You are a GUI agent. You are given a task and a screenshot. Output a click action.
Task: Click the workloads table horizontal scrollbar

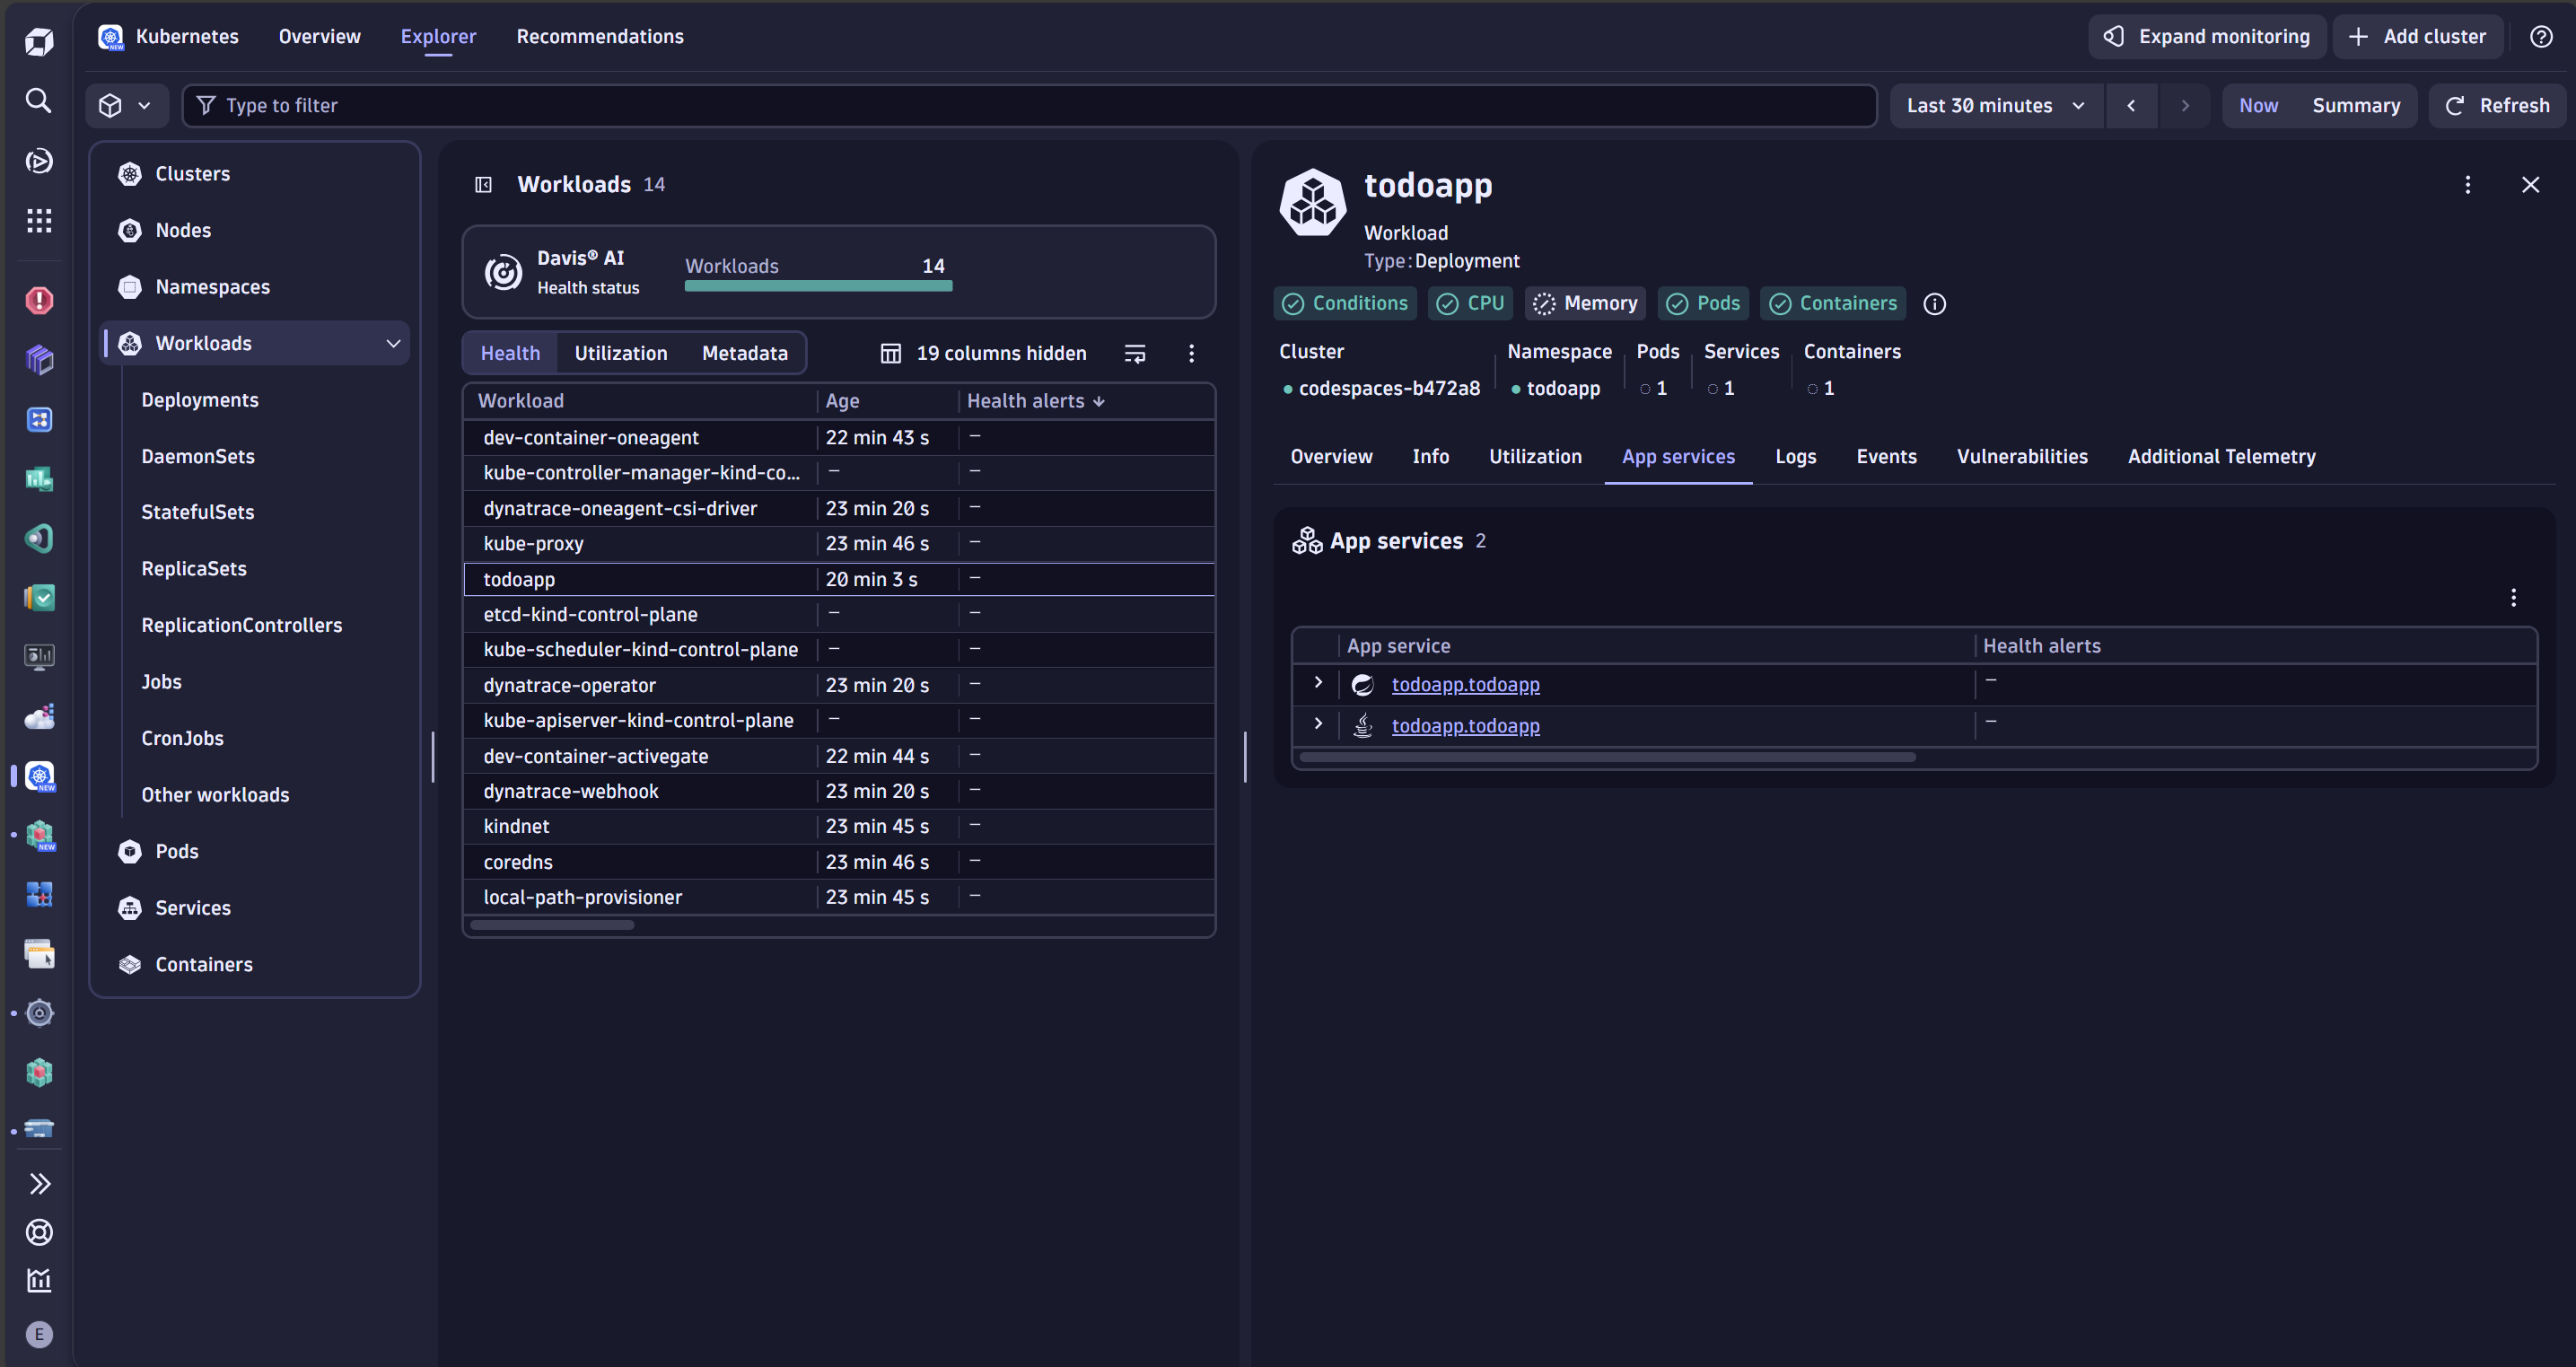552,925
